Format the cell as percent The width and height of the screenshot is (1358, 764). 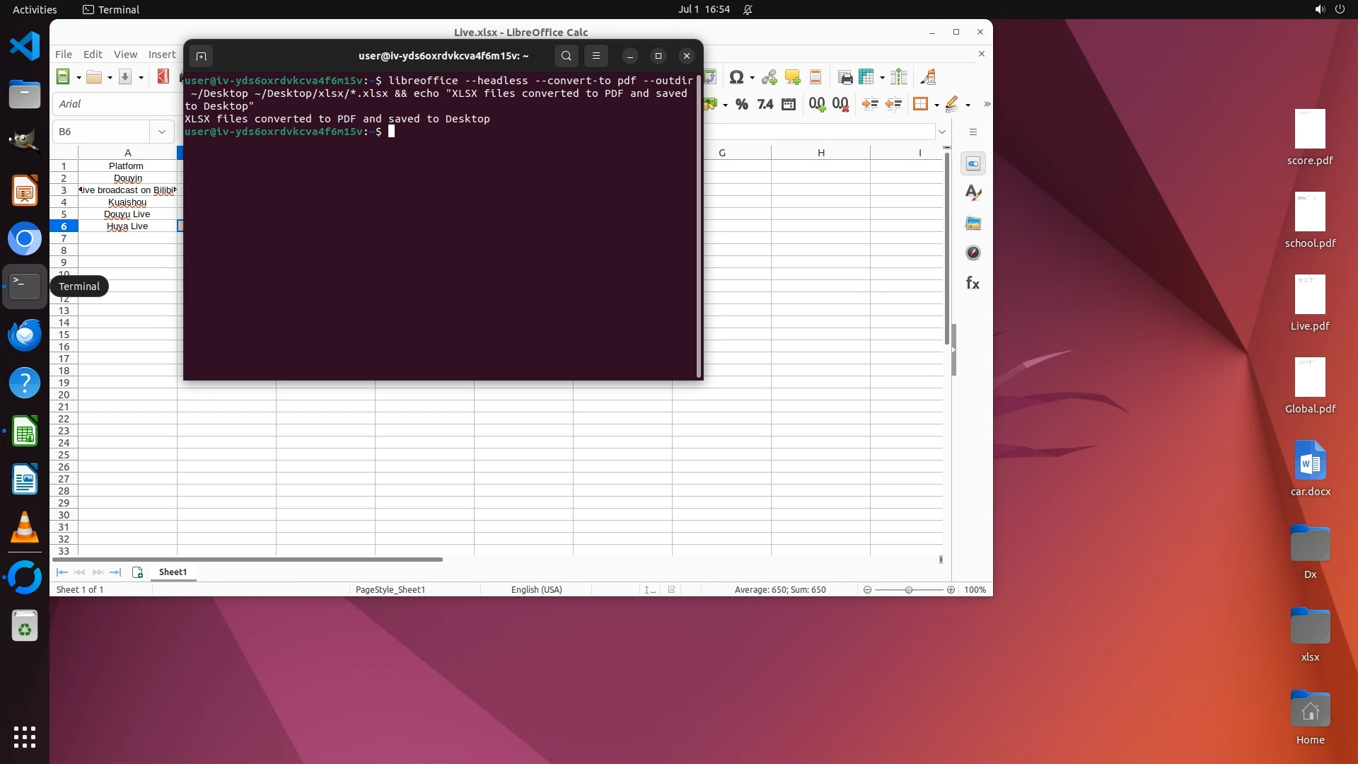point(741,105)
